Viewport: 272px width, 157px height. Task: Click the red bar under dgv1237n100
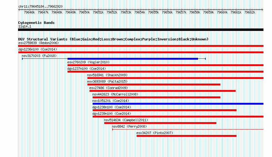[165, 72]
